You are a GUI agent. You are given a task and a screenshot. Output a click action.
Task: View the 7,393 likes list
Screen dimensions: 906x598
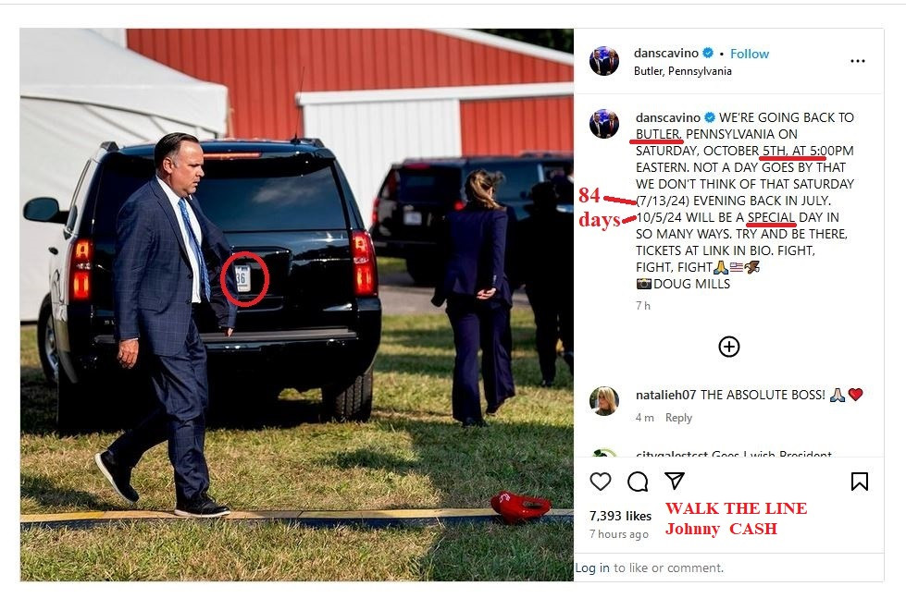620,516
